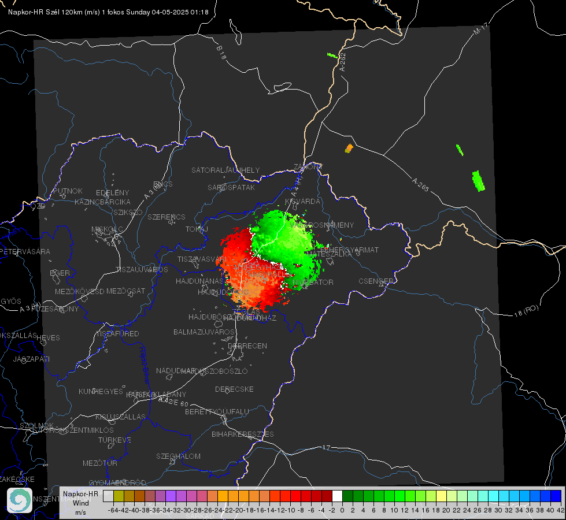566x520 pixels.
Task: Click the SÁROSPATAK label
Action: tap(231, 187)
